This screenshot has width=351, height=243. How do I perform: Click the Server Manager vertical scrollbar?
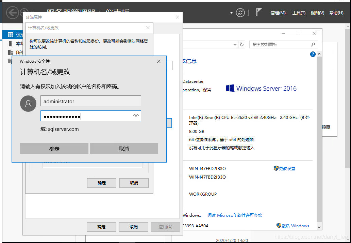click(x=348, y=99)
